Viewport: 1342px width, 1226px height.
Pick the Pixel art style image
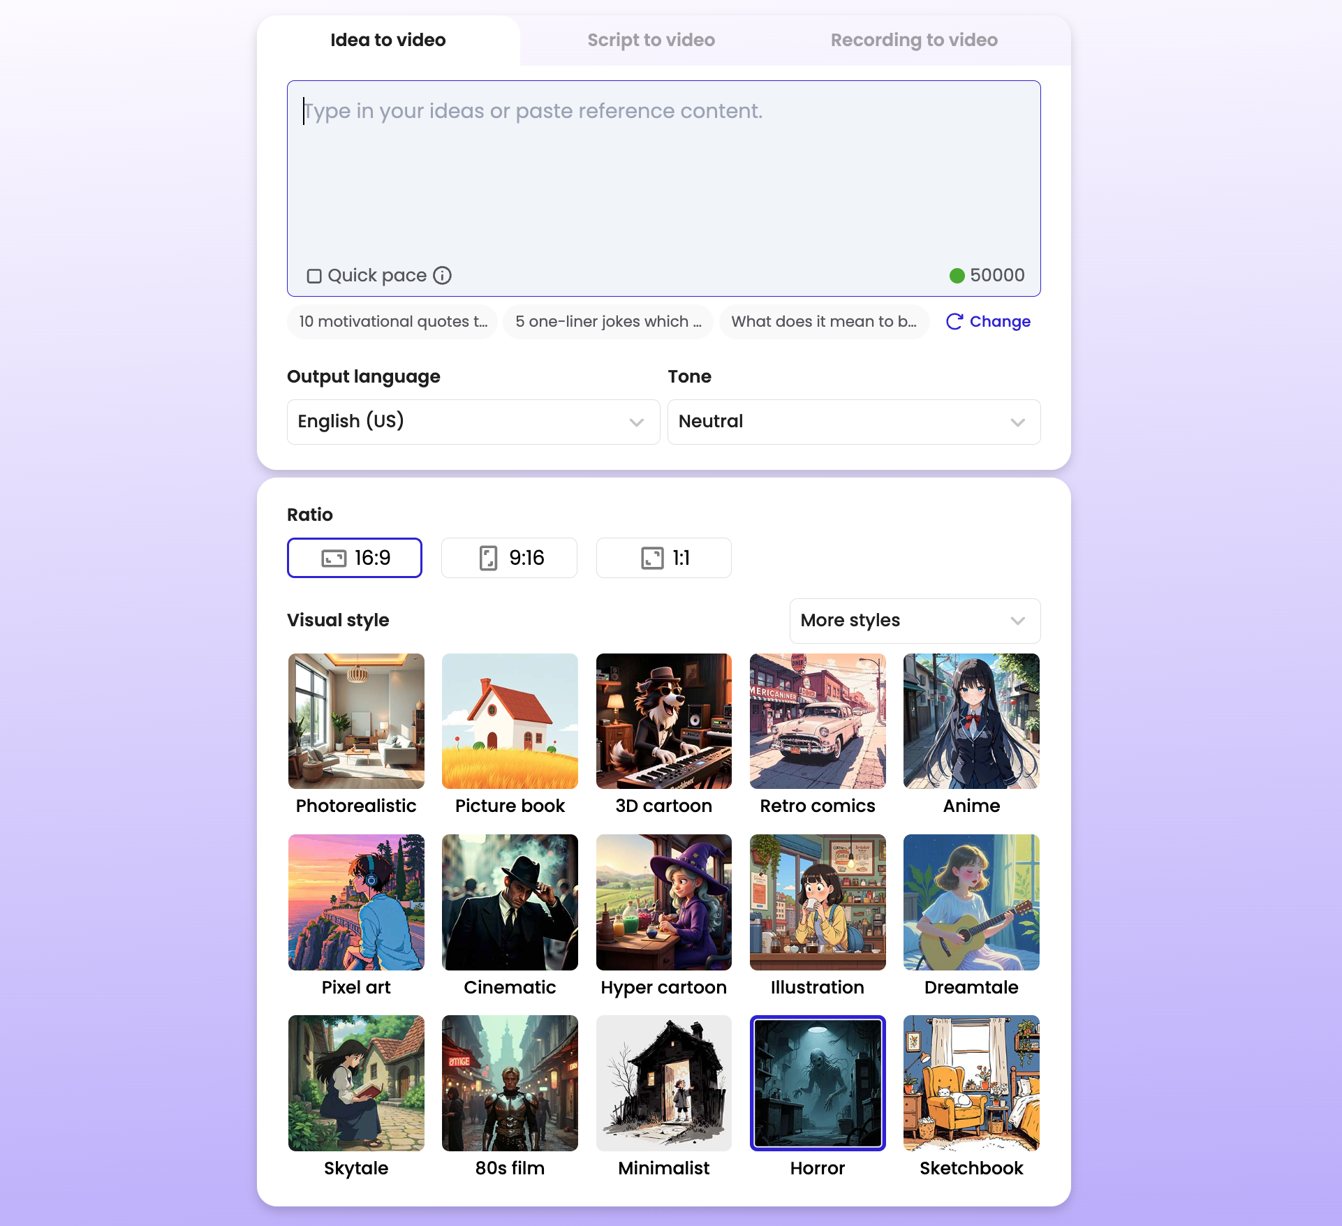[356, 902]
